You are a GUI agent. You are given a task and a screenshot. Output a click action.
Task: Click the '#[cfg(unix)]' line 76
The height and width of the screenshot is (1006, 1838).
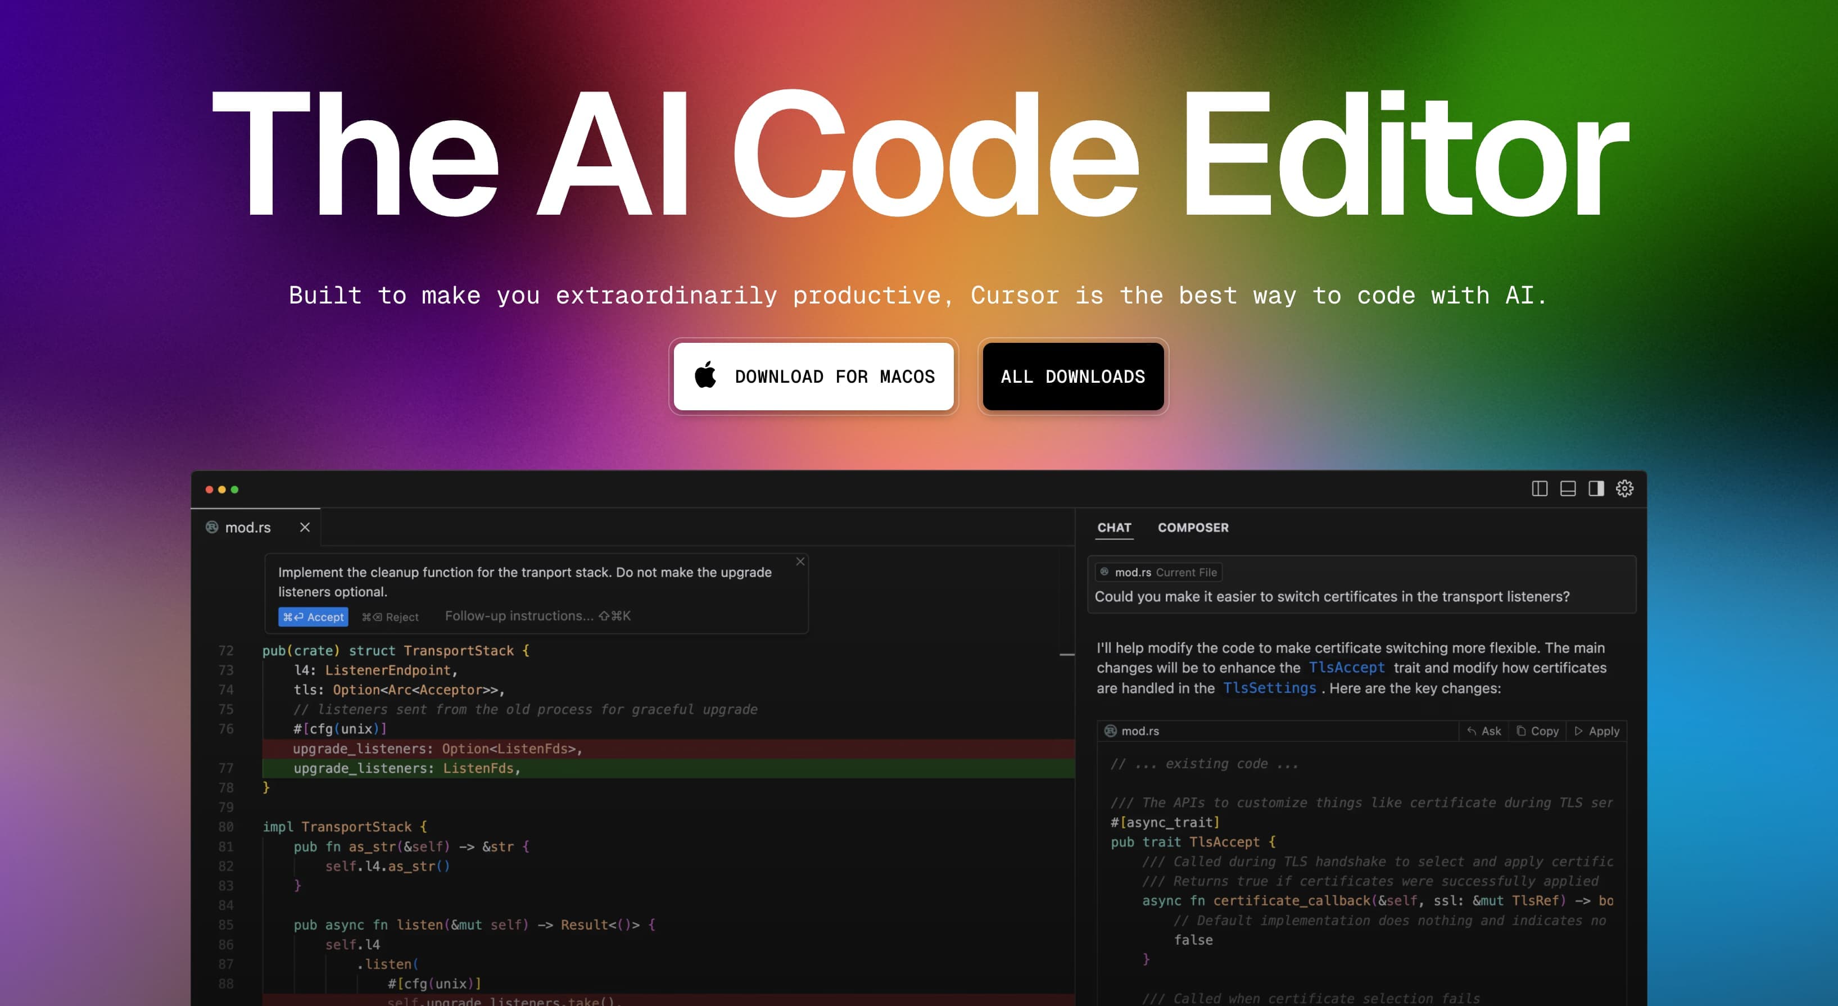coord(339,729)
